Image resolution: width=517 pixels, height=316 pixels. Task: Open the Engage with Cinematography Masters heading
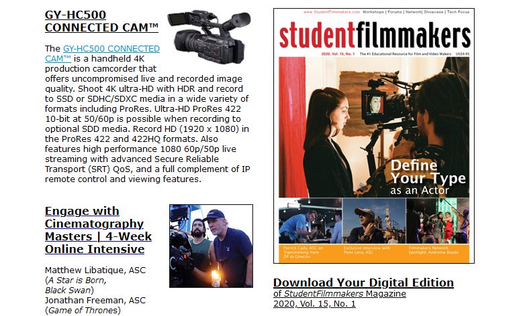[98, 230]
